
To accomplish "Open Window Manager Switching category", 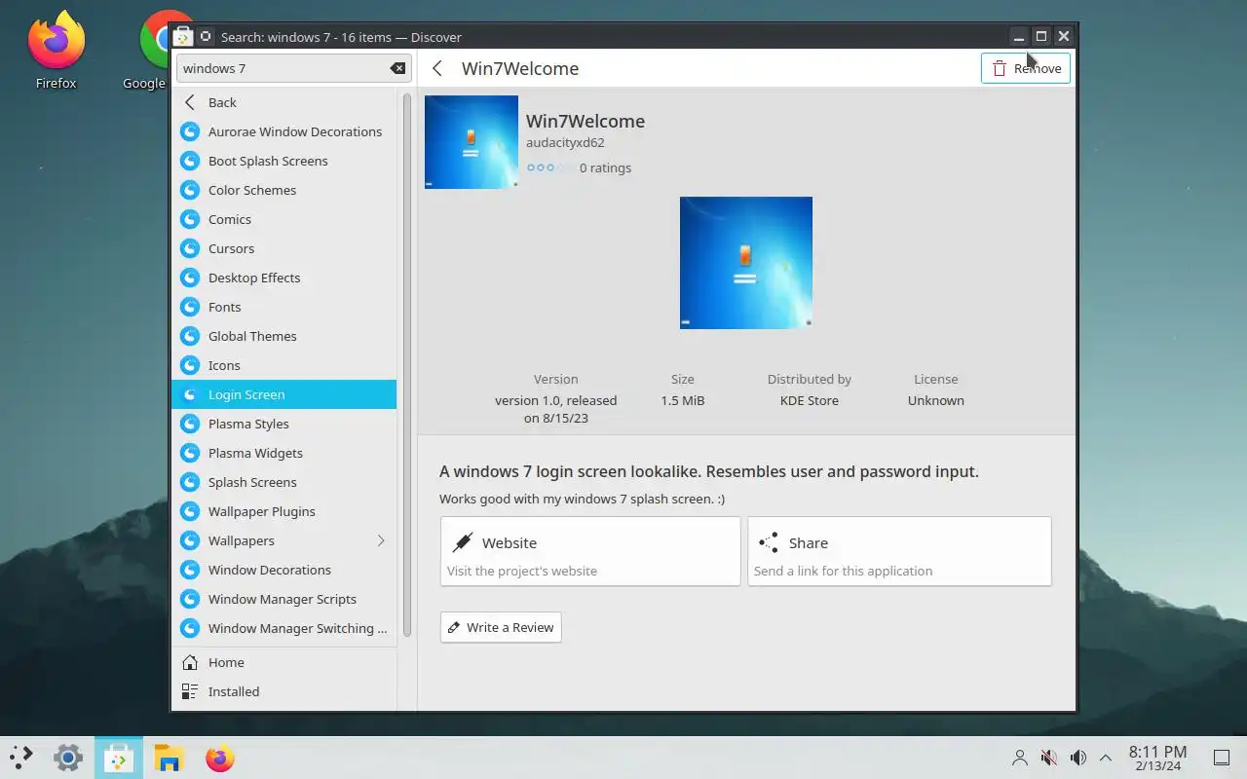I will pos(284,628).
